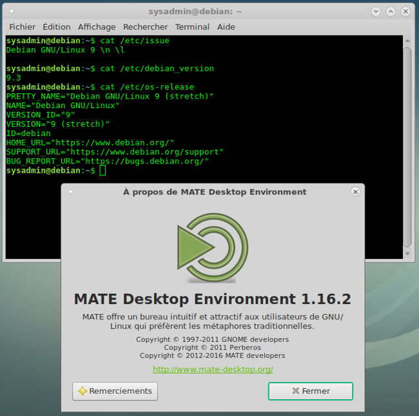Click the MATE logo image
419x416 pixels.
tap(213, 248)
